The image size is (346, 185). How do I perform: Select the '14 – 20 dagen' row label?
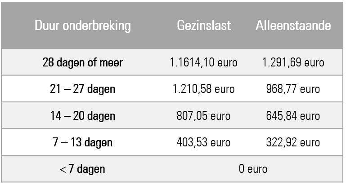[x=83, y=116]
